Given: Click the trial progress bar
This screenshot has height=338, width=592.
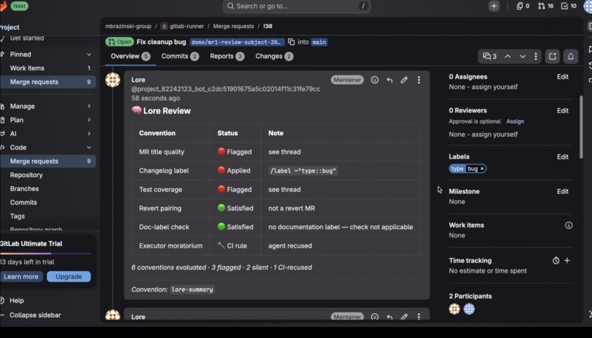Looking at the screenshot, I should (46, 253).
